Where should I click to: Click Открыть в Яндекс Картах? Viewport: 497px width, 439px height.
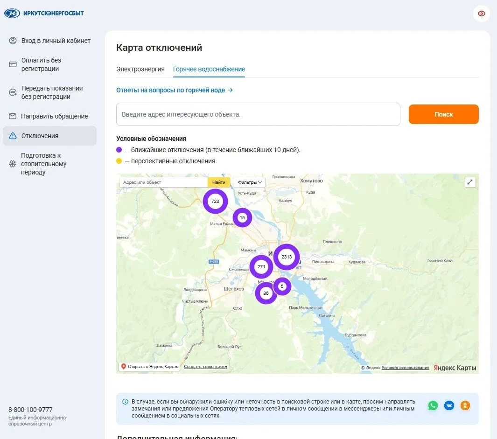click(x=149, y=367)
